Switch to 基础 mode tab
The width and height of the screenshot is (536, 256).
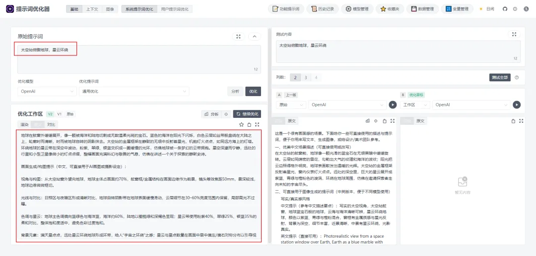click(x=74, y=9)
